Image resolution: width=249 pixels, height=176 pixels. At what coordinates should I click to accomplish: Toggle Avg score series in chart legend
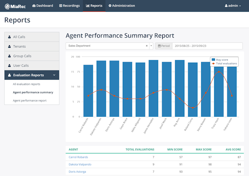point(220,60)
